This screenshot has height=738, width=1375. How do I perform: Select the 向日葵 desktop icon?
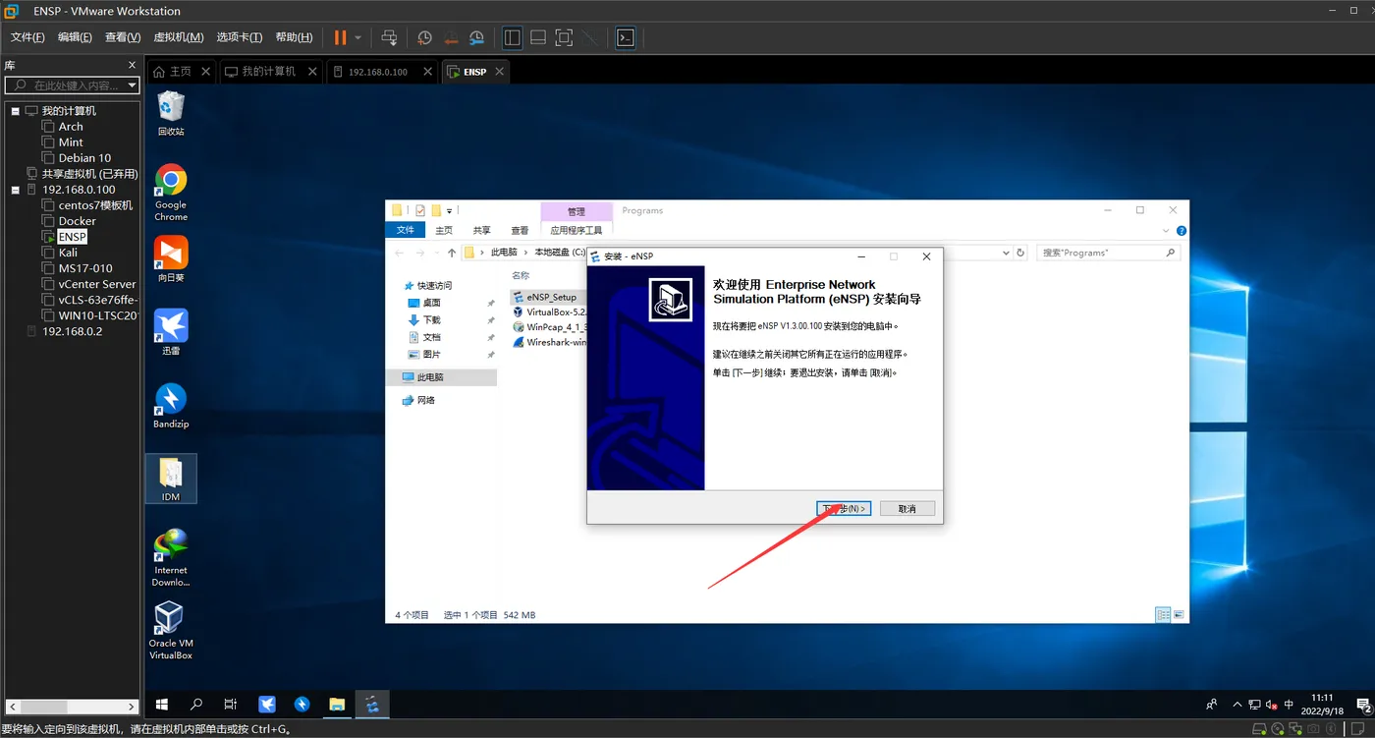point(171,259)
